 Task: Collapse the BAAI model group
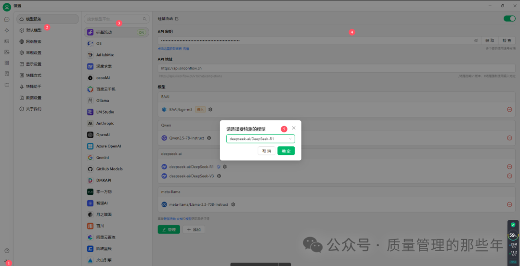tap(337, 97)
